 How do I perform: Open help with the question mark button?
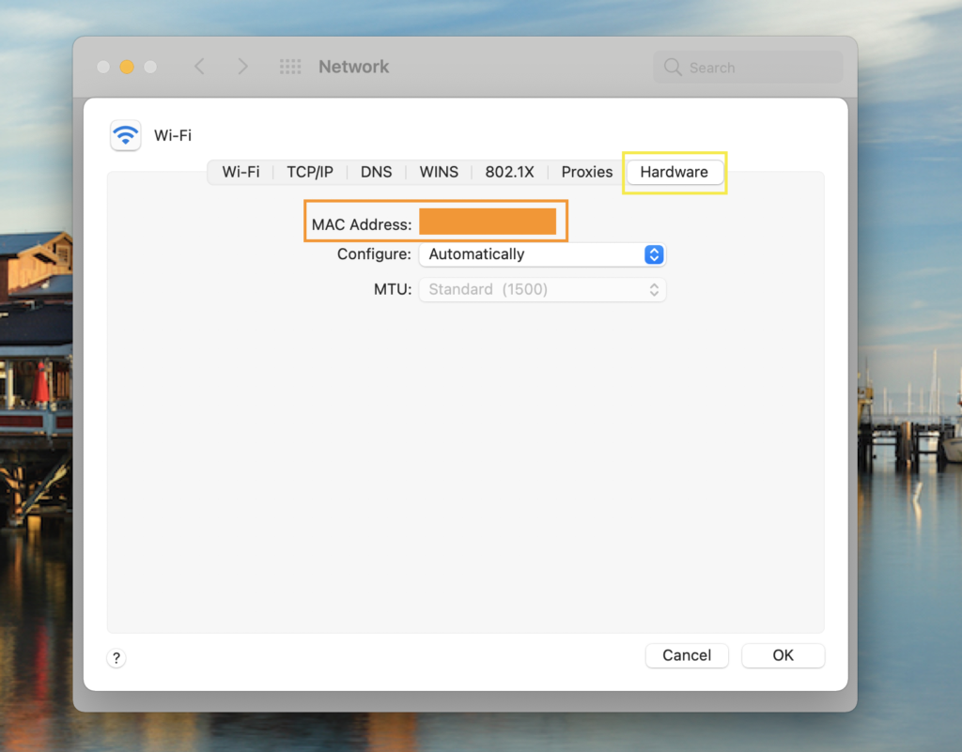(x=116, y=658)
